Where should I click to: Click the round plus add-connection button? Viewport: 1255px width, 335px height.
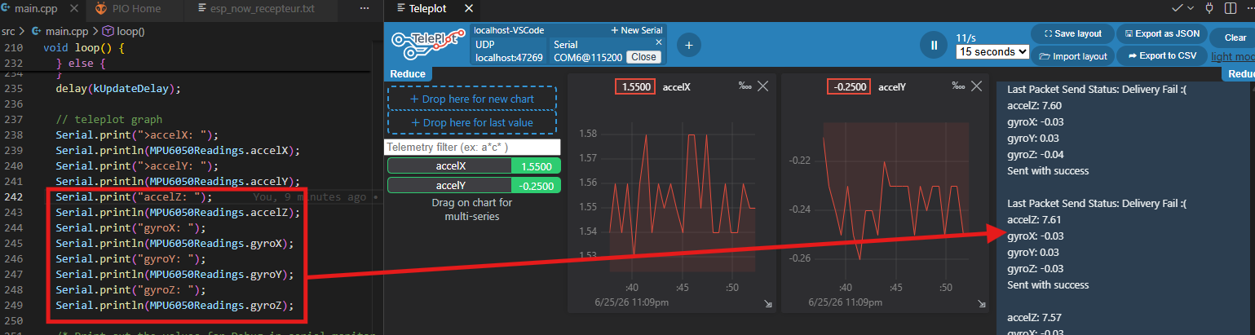coord(688,46)
